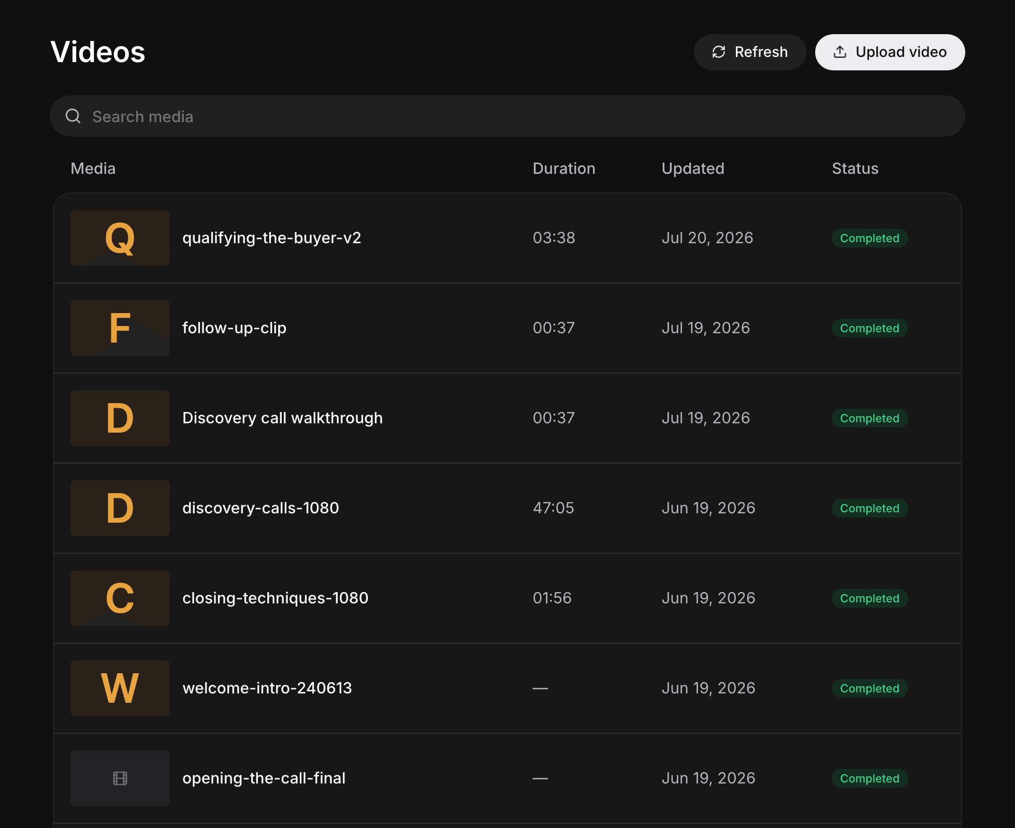Click the Refresh button
Screen dimensions: 1015x828
point(750,52)
